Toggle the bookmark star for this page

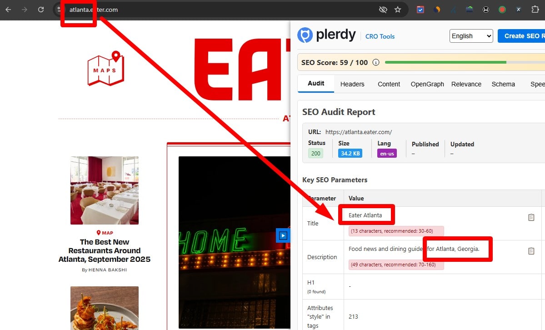pyautogui.click(x=398, y=9)
